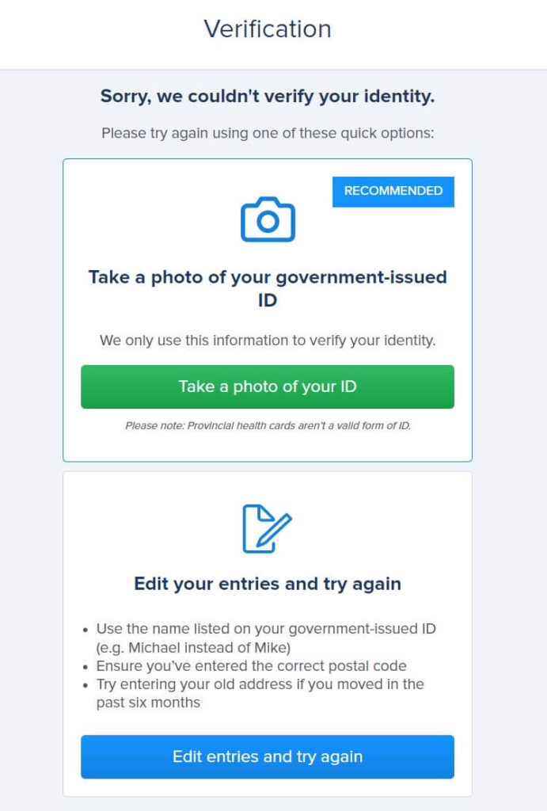Click the camera icon in the photo ID card
The height and width of the screenshot is (811, 547).
(268, 219)
